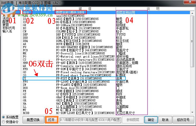Viewport: 196px width, 126px height.
Task: Select the RC-DIM-LIGHT【灯具尺寸】 row
Action: point(106,113)
